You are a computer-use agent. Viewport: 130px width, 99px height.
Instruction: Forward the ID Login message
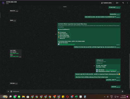point(94,66)
